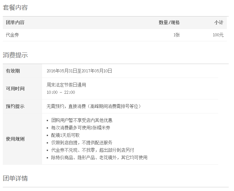Image resolution: width=234 pixels, height=191 pixels.
Task: Click the 100元 subtotal value
Action: click(218, 35)
